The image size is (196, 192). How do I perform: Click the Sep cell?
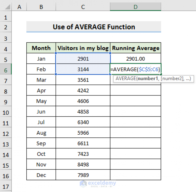pyautogui.click(x=41, y=143)
